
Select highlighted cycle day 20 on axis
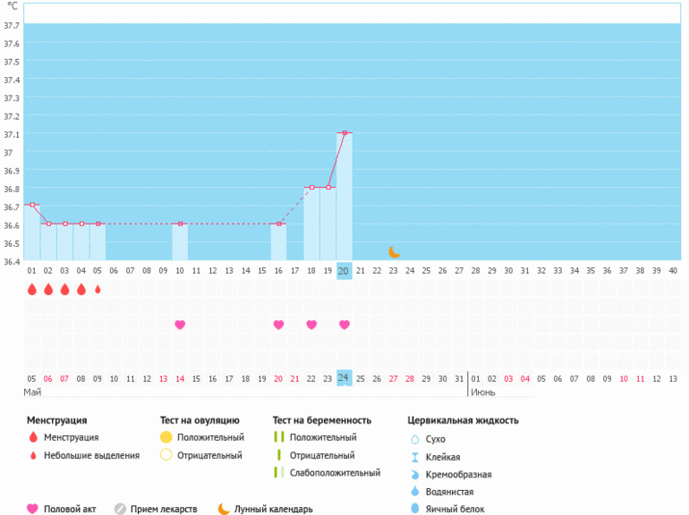[344, 271]
